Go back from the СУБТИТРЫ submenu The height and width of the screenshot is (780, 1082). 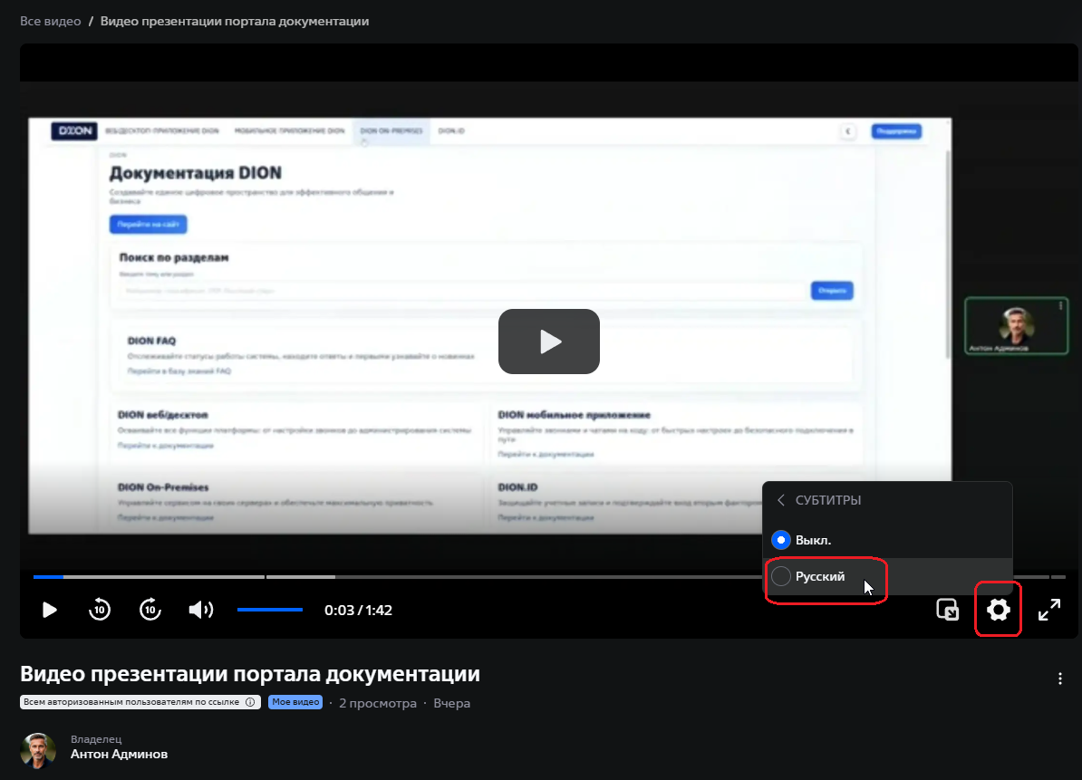pos(780,499)
